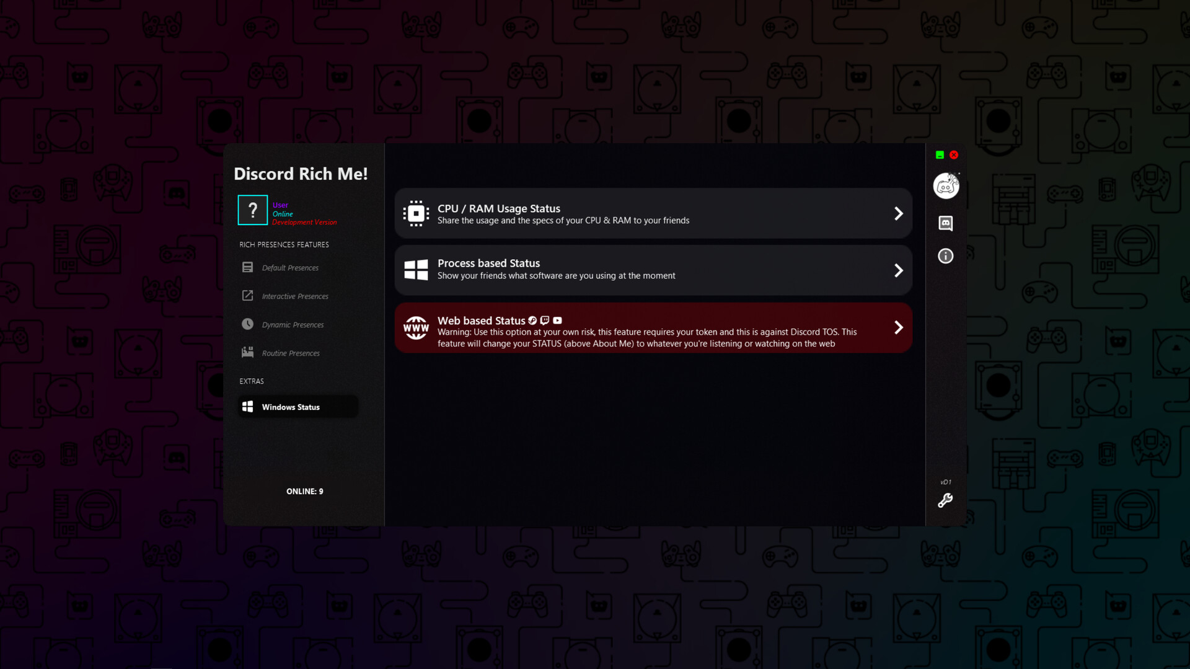Switch to the Windows Status section

pyautogui.click(x=291, y=407)
